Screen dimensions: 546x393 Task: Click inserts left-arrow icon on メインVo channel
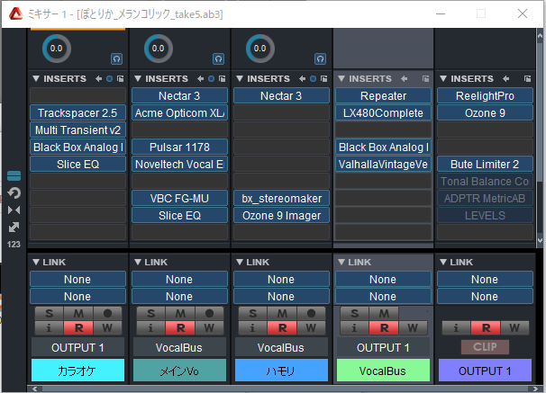[x=201, y=79]
